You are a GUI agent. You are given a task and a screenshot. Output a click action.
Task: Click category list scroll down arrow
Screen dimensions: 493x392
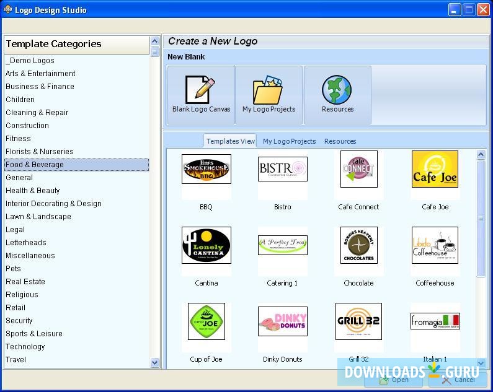pyautogui.click(x=154, y=362)
